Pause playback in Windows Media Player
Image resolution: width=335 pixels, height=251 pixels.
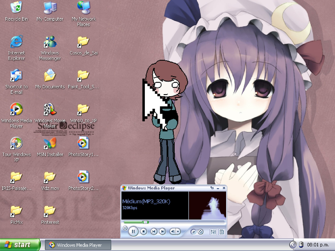(x=133, y=231)
